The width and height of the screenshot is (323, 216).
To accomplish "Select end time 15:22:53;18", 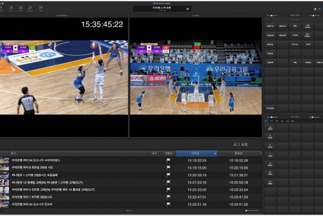I will (239, 182).
